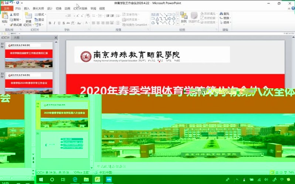Select the down arrow shape in gallery
This screenshot has height=184, width=295.
point(174,18)
